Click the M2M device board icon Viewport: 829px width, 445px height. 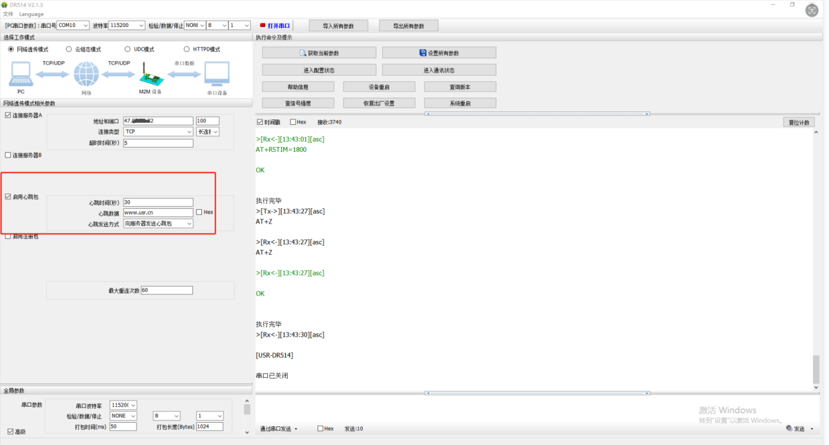point(150,76)
